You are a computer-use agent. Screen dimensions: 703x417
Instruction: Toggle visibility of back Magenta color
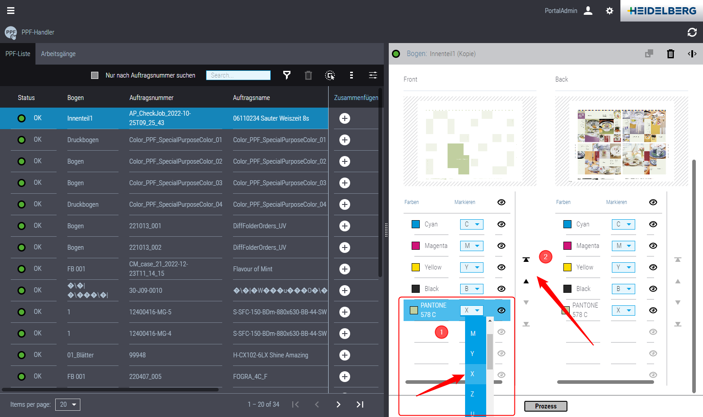click(x=653, y=246)
